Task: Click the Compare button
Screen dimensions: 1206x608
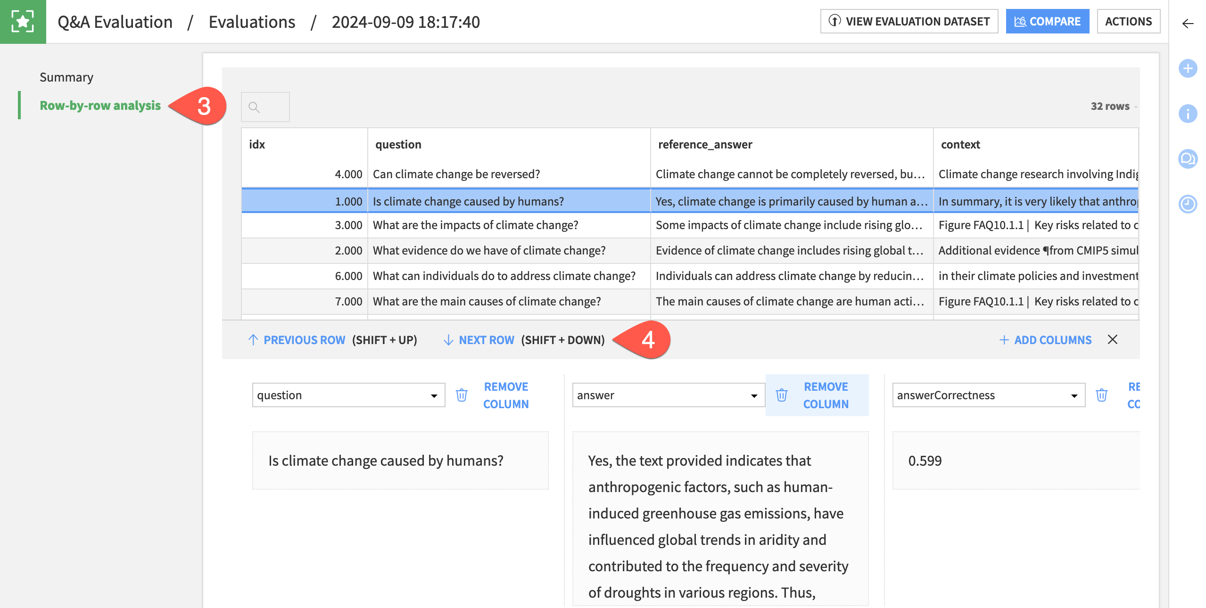Action: pos(1048,21)
